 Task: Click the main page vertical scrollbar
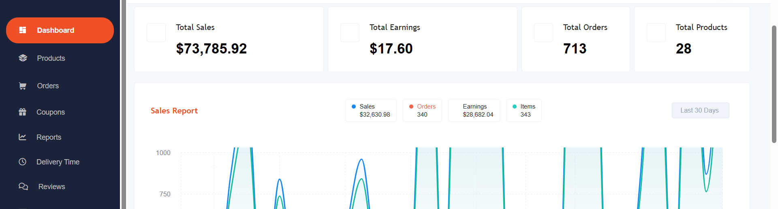(x=774, y=84)
